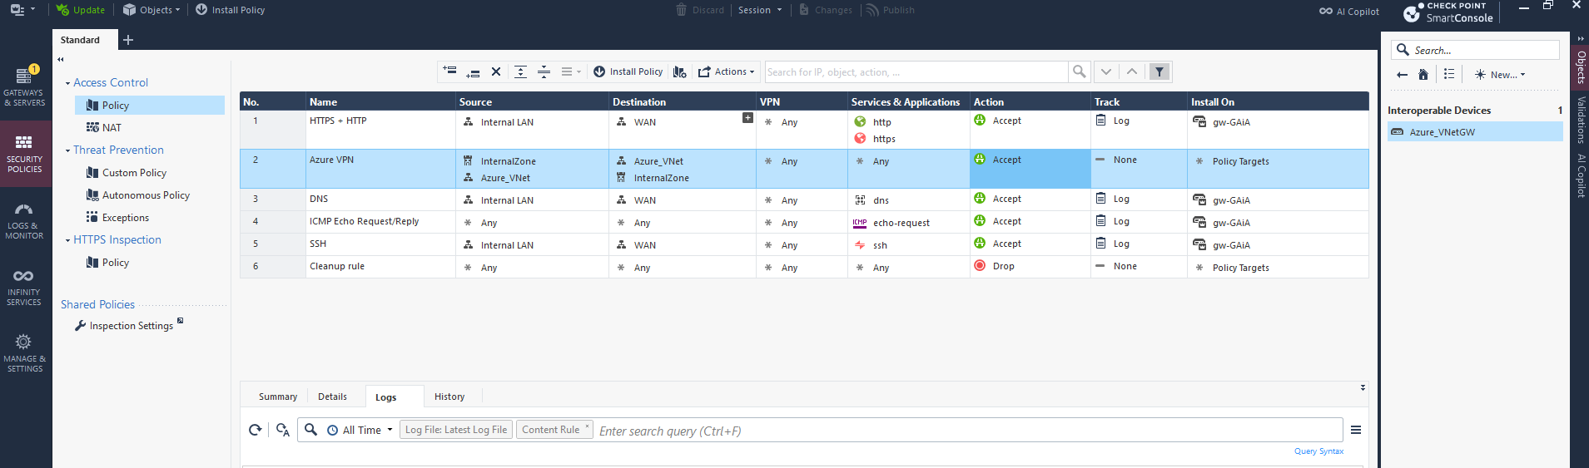
Task: Collapse the Threat Prevention tree section
Action: (67, 150)
